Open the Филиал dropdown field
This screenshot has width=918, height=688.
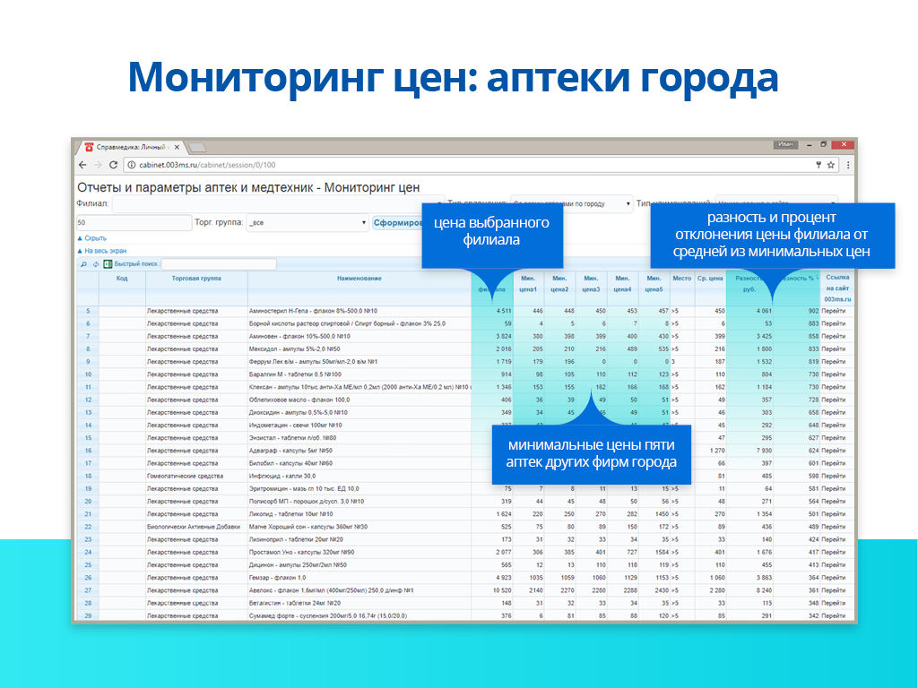pyautogui.click(x=278, y=204)
